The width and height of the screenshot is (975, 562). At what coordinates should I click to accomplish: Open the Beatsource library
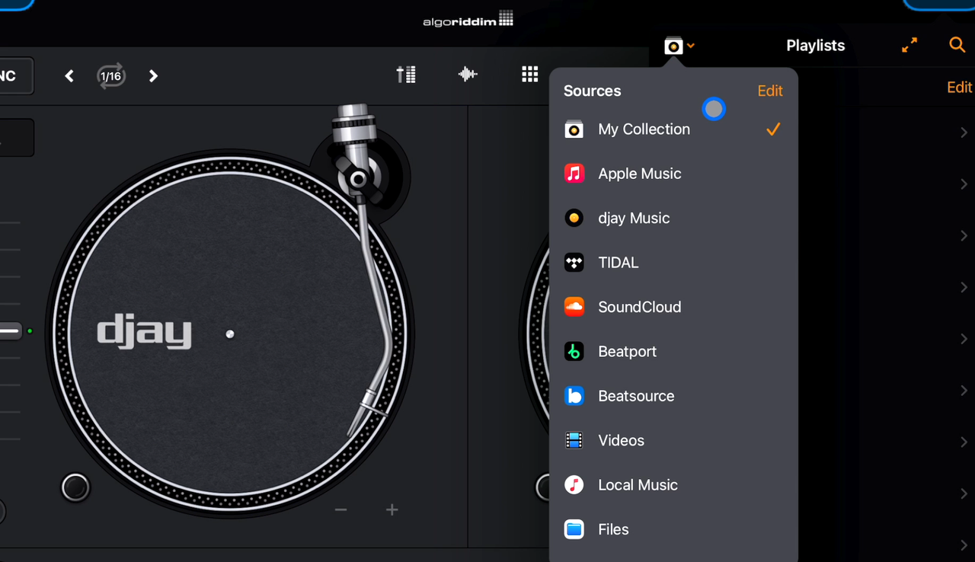(x=636, y=395)
